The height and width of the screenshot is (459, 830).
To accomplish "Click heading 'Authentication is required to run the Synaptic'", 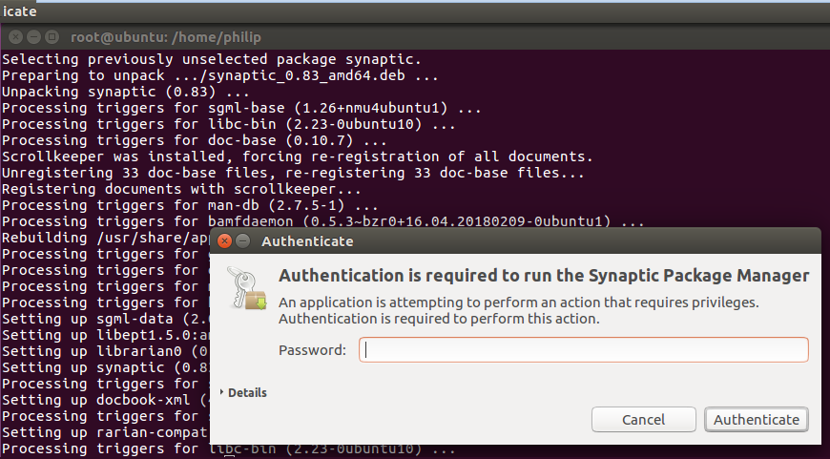I will tap(544, 275).
